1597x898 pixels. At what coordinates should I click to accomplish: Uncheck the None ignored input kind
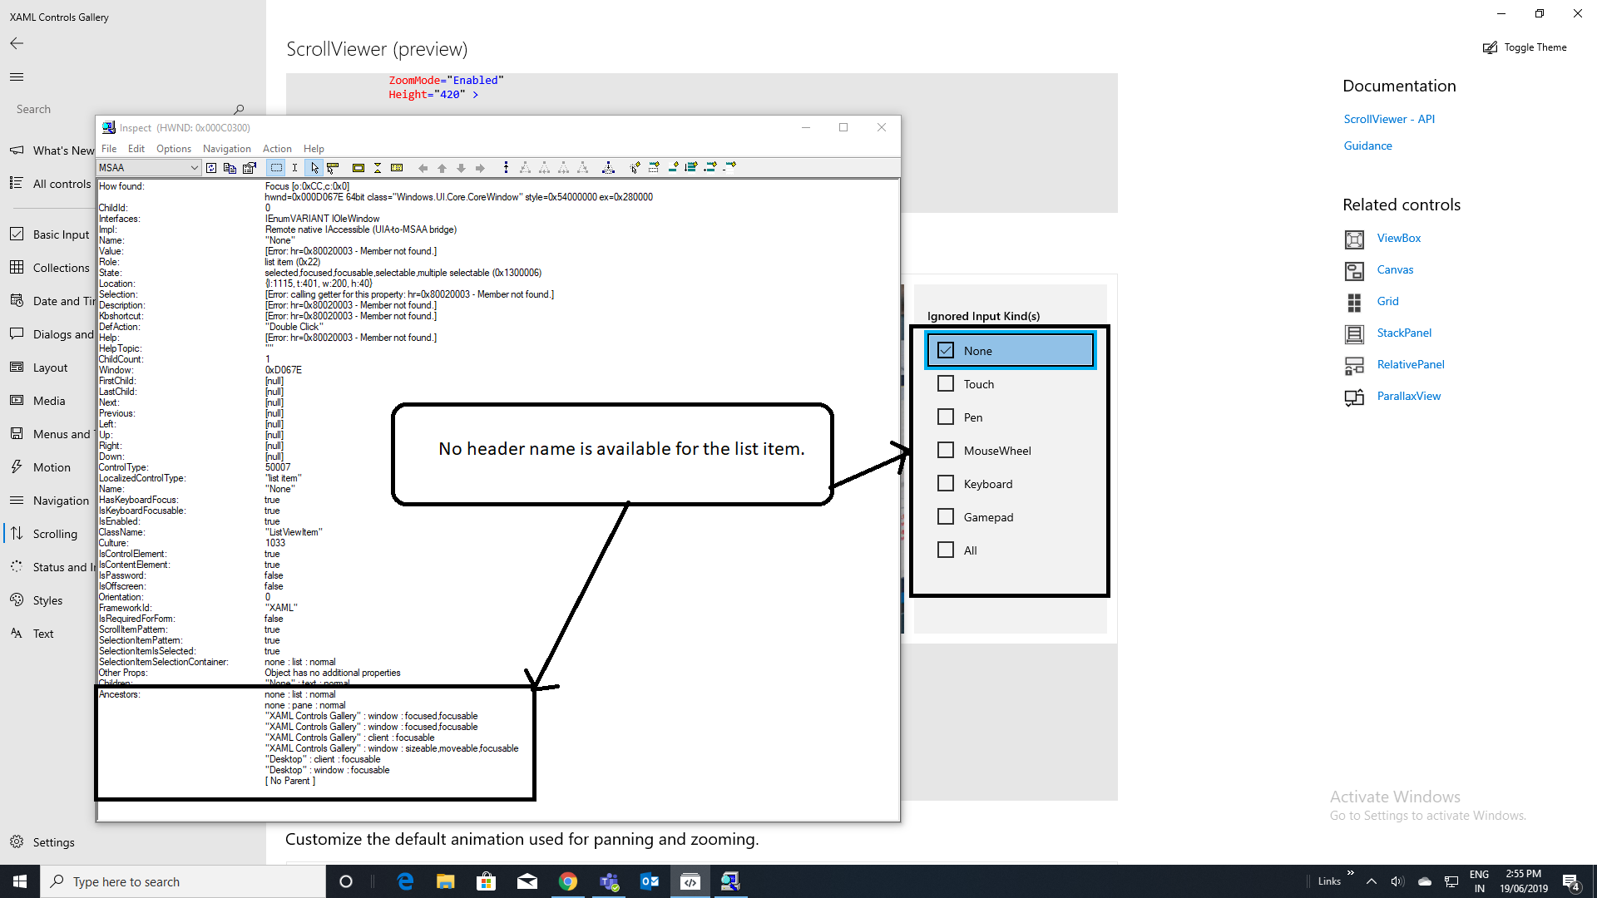945,350
